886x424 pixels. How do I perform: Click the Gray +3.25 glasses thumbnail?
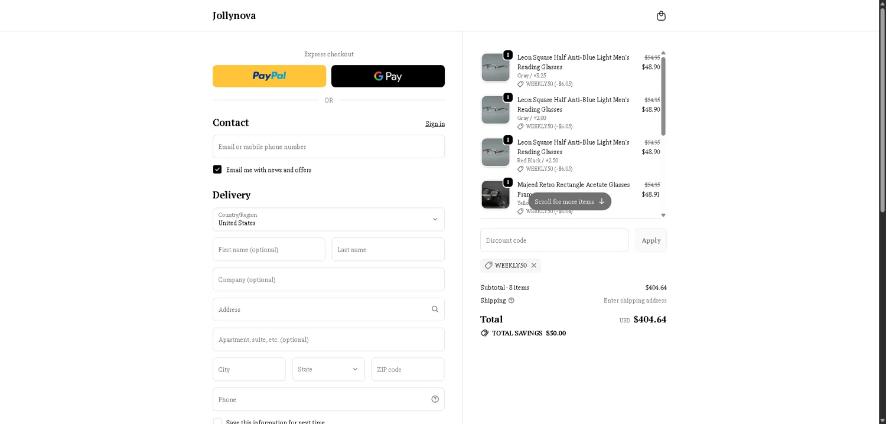[496, 67]
